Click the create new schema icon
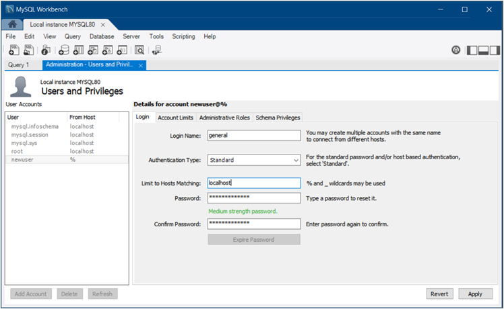The height and width of the screenshot is (309, 504). click(x=64, y=50)
